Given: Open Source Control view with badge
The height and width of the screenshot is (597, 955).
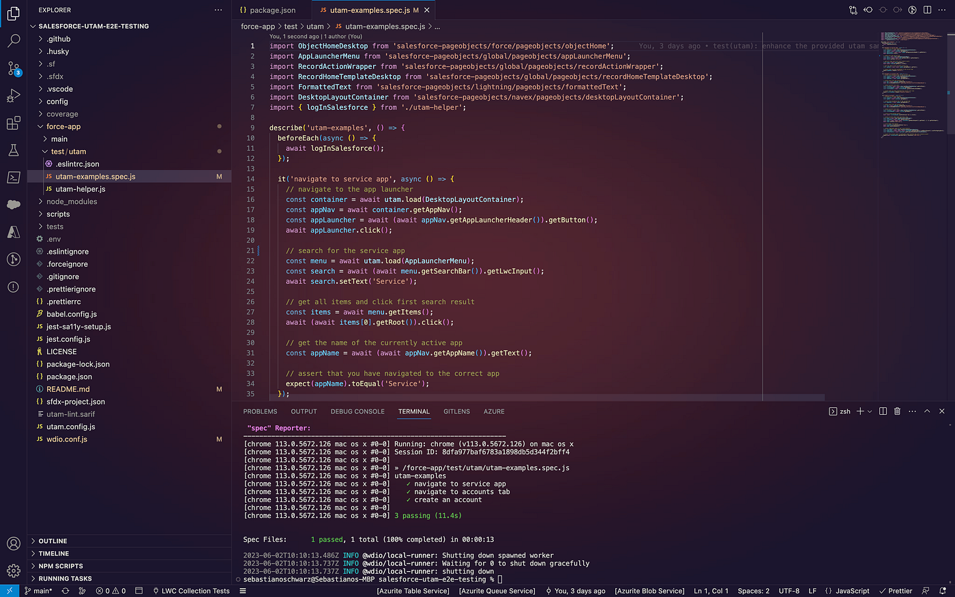Looking at the screenshot, I should (x=13, y=68).
